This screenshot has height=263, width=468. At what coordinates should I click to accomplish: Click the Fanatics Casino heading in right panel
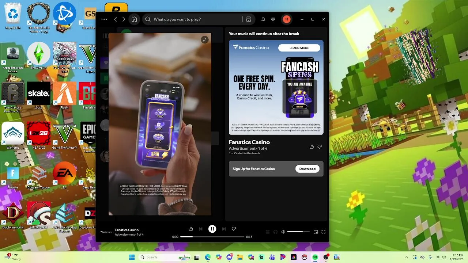[249, 142]
